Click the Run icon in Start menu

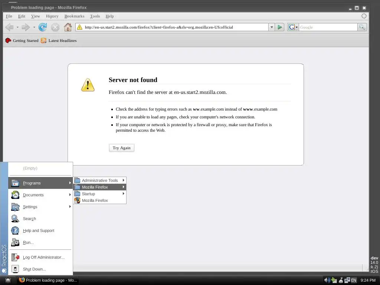15,242
